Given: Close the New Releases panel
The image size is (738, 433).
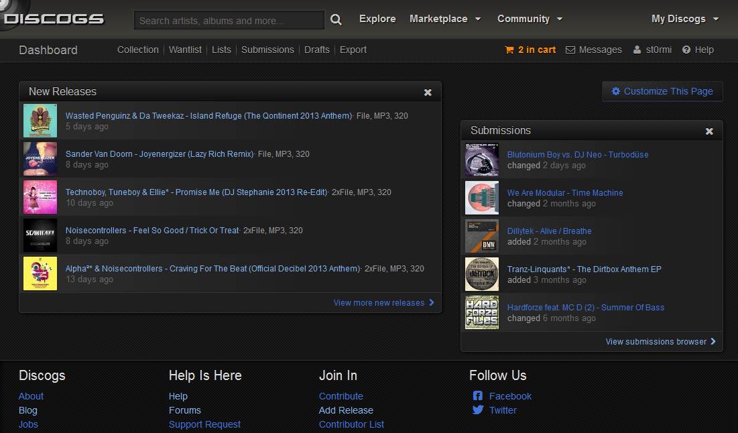Looking at the screenshot, I should click(428, 92).
